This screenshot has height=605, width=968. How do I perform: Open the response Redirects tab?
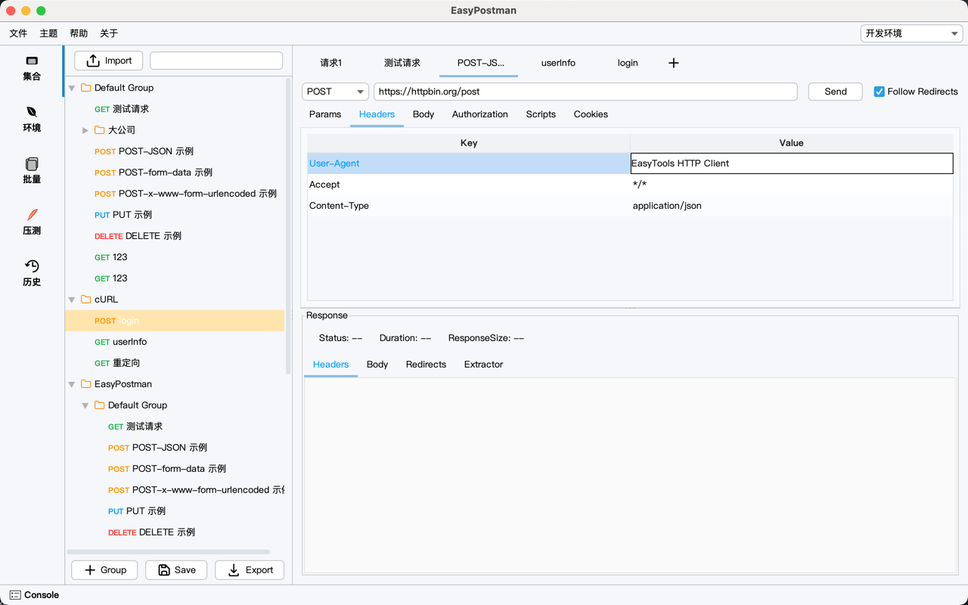pyautogui.click(x=426, y=365)
